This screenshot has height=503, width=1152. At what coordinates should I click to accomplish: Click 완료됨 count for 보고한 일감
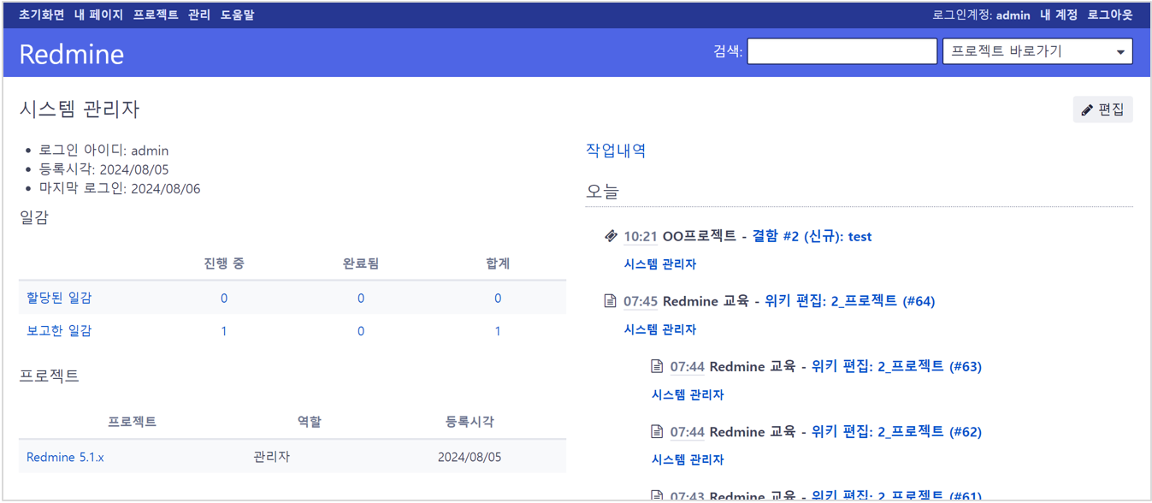pos(361,330)
